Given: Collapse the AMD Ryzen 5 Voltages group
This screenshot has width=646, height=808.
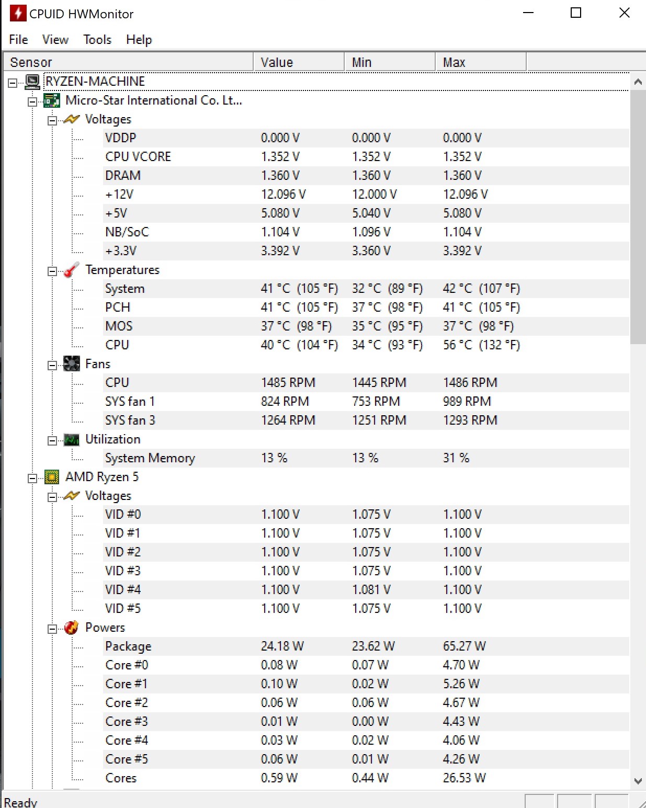Looking at the screenshot, I should tap(52, 497).
